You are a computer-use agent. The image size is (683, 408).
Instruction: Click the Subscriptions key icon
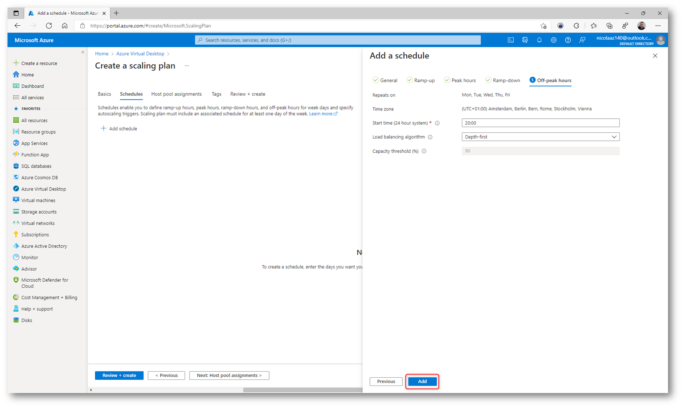point(16,234)
